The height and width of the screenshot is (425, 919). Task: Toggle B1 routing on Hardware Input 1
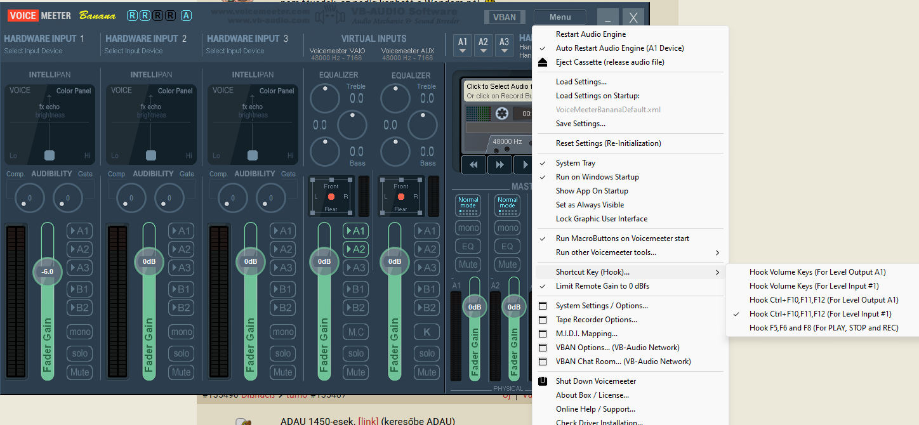click(79, 289)
